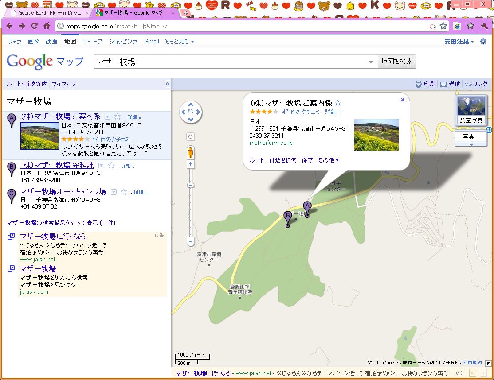Close the info balloon popup
The width and height of the screenshot is (494, 380).
[402, 100]
